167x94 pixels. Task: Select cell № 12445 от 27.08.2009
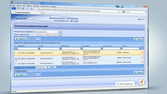[x=26, y=64]
